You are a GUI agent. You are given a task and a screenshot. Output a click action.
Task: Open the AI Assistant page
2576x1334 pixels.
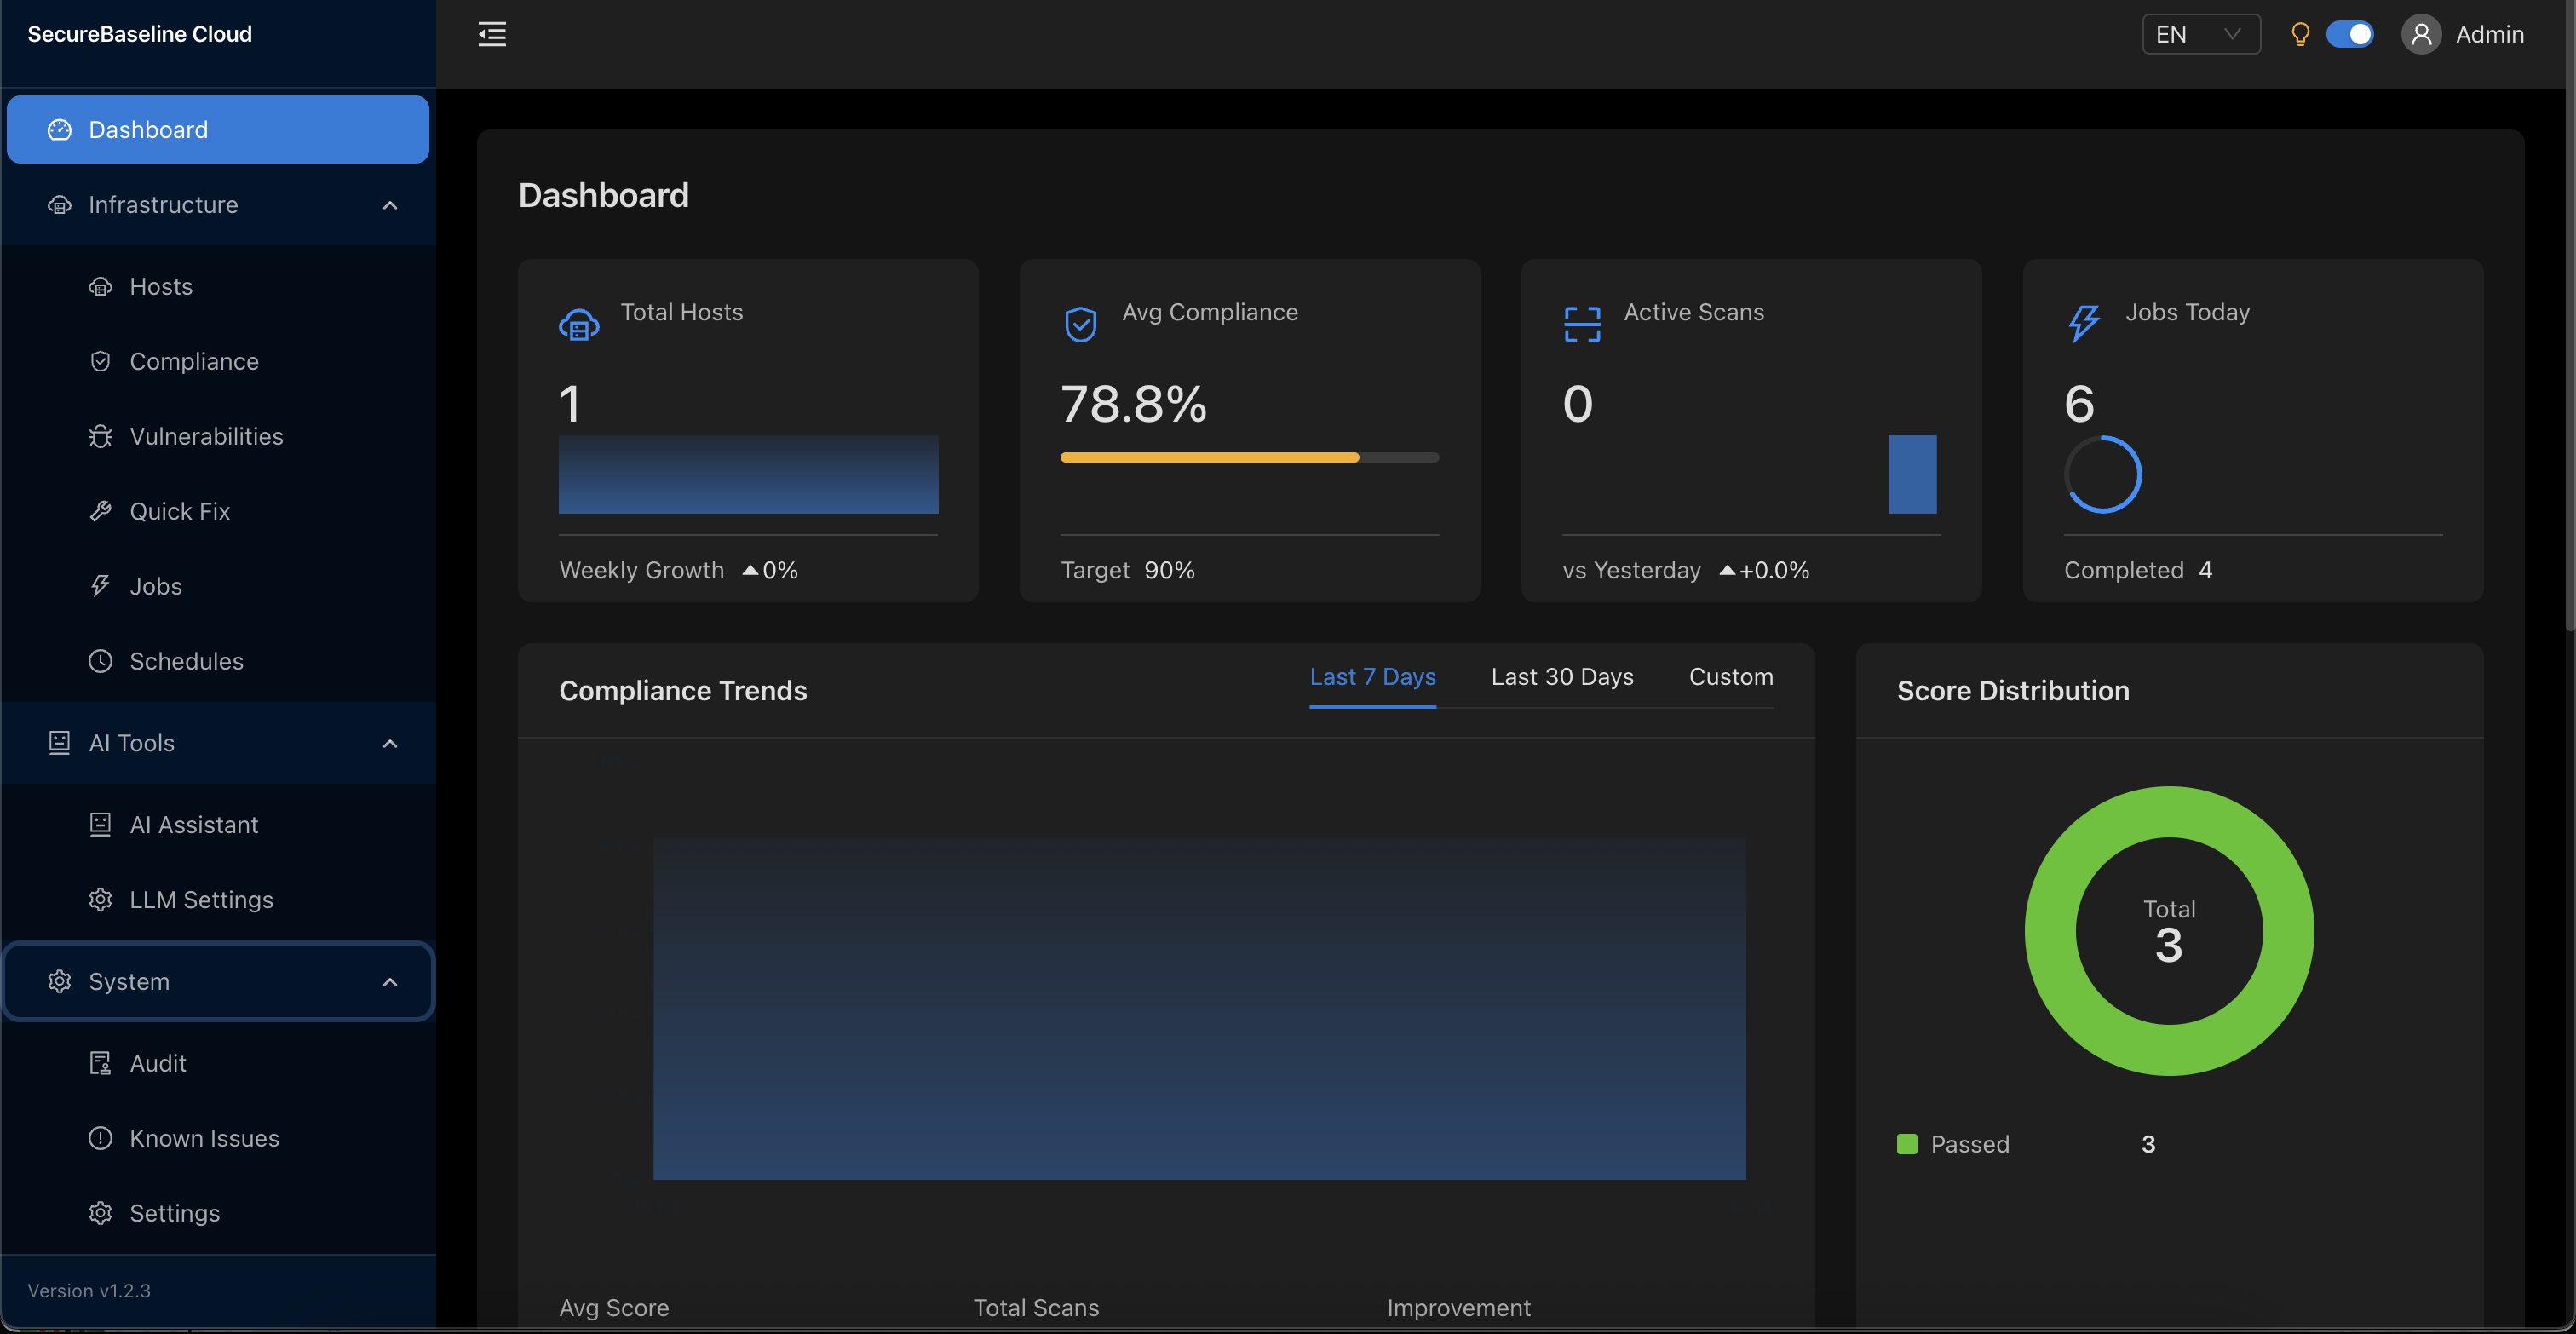(x=218, y=825)
